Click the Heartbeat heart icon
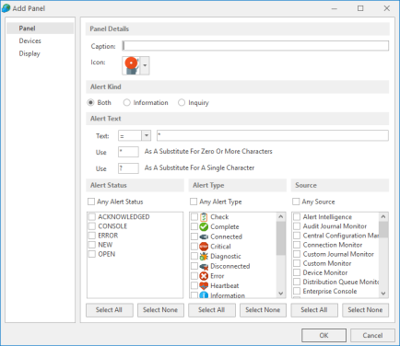This screenshot has width=400, height=346. click(204, 286)
